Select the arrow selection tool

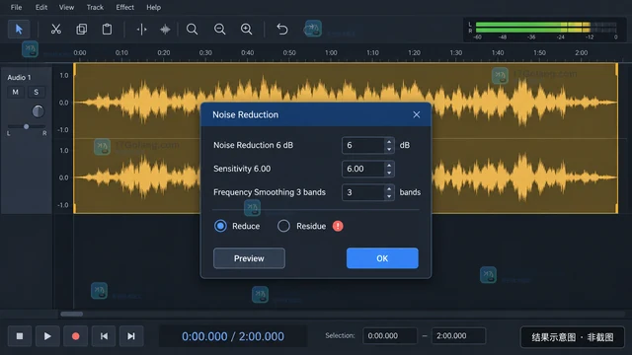point(19,29)
